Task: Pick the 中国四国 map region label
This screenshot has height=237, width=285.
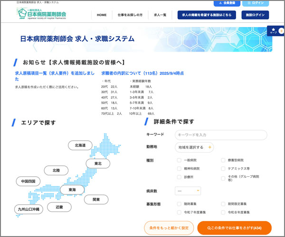Action: tap(28, 181)
